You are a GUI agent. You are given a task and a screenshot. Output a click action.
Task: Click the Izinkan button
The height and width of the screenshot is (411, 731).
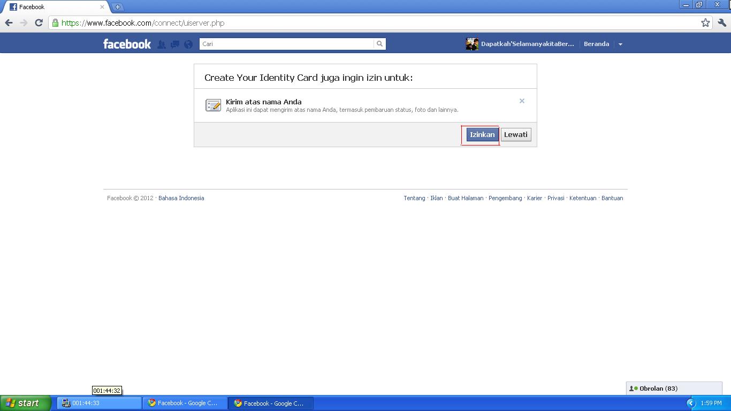click(482, 135)
